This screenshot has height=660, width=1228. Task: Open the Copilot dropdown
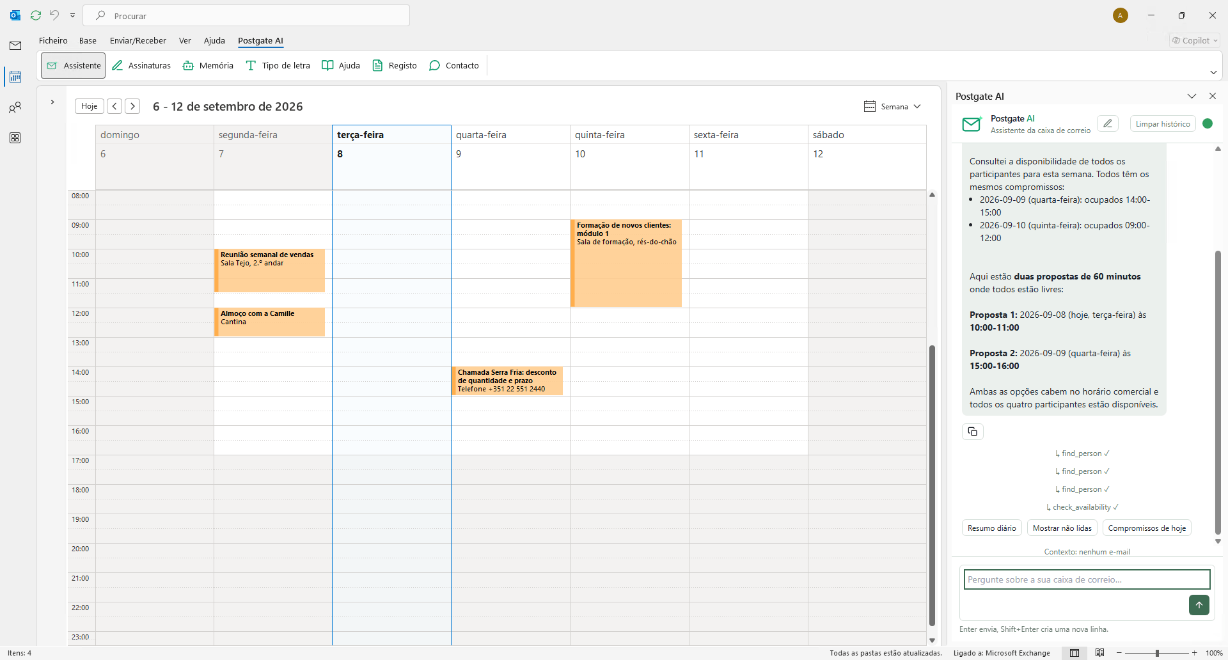pos(1195,40)
